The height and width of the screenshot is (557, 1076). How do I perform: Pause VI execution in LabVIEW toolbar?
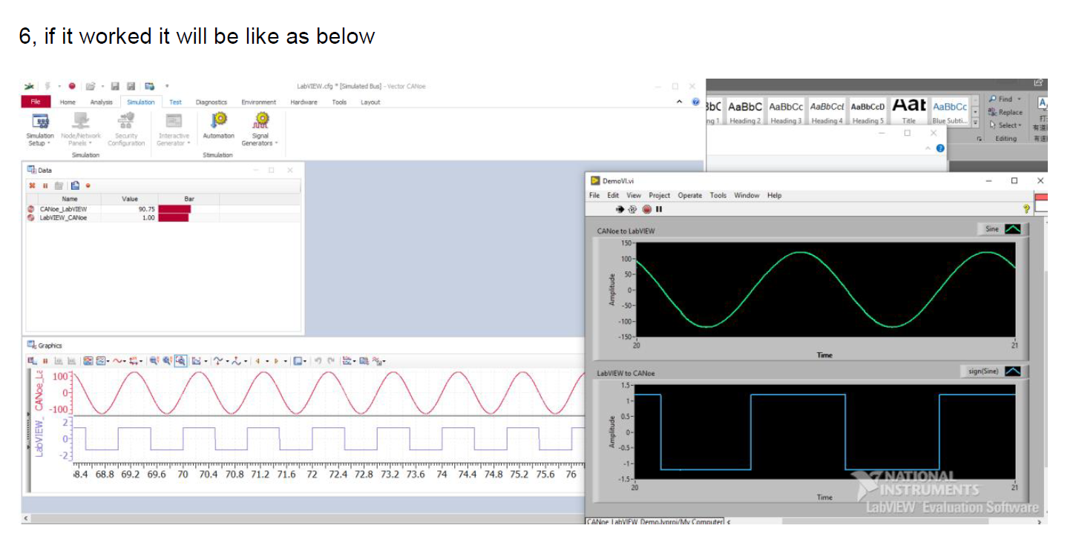coord(658,208)
